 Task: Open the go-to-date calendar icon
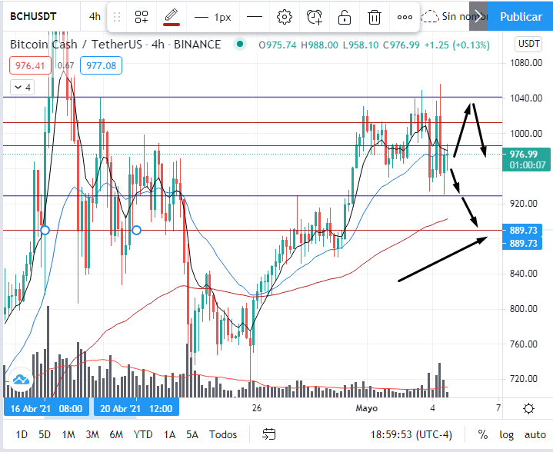point(268,434)
